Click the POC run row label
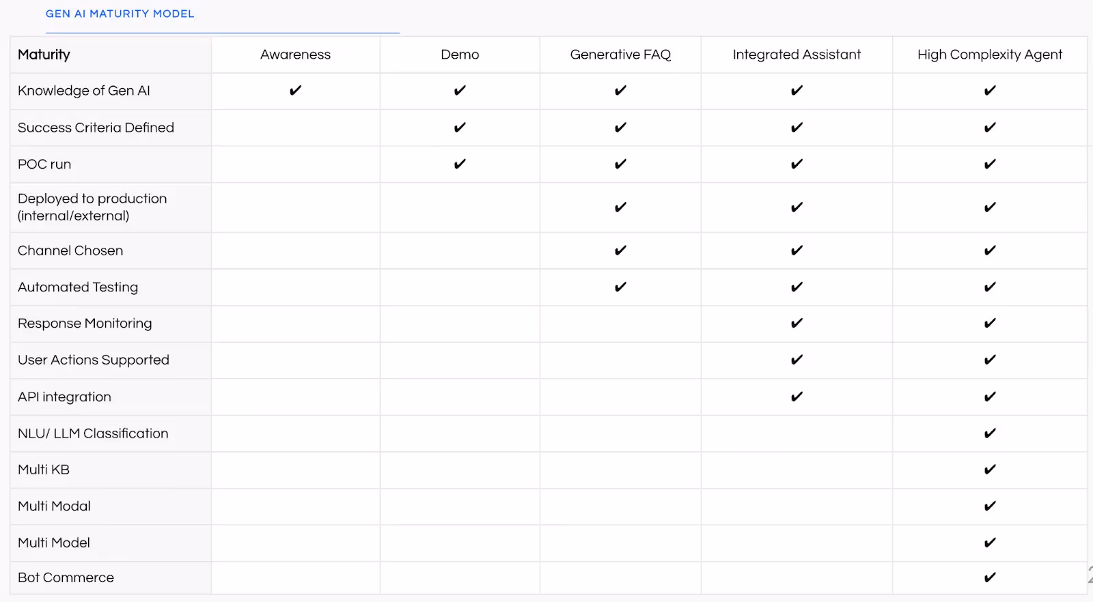1093x602 pixels. point(44,164)
